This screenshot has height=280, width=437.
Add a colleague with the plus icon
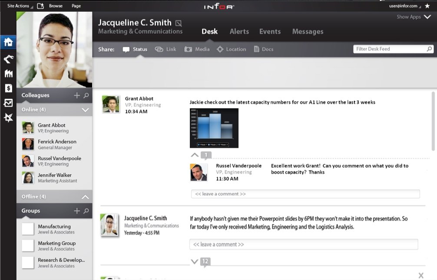tap(77, 95)
